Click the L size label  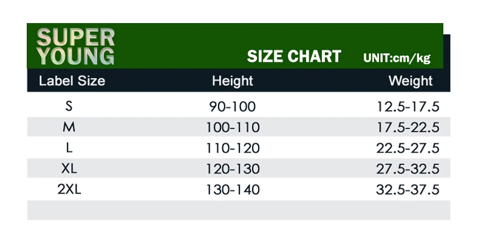pyautogui.click(x=69, y=147)
